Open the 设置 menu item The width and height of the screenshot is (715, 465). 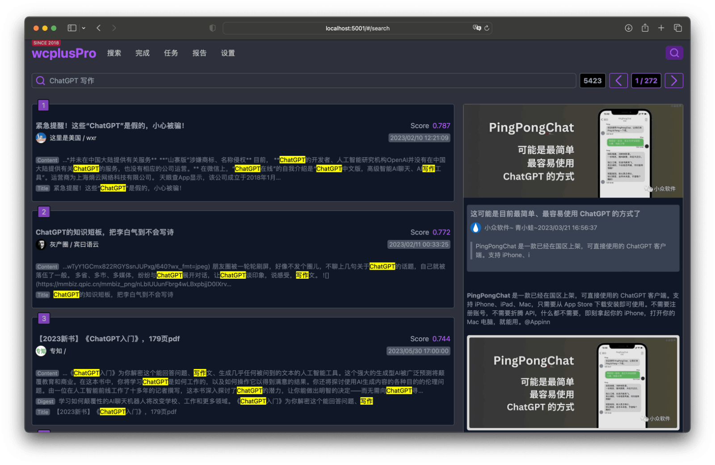pos(227,53)
